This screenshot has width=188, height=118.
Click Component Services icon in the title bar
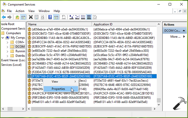tap(4, 4)
